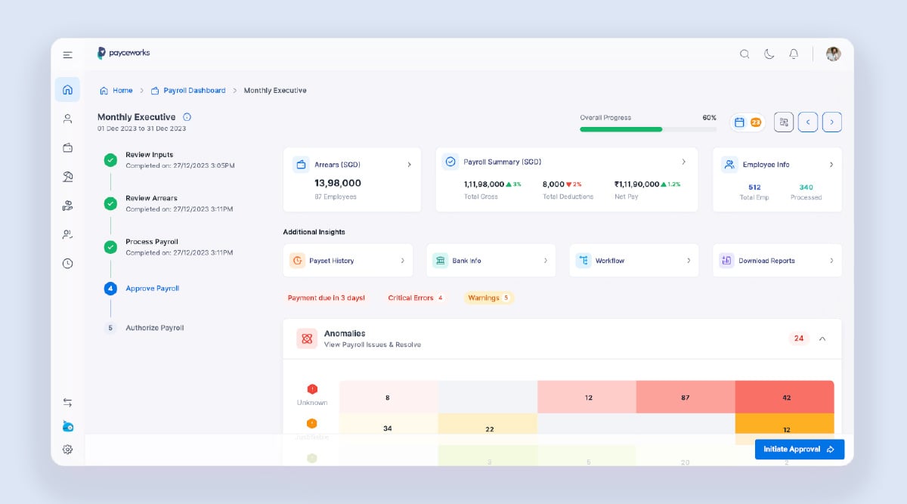This screenshot has width=907, height=504.
Task: Navigate to Payroll Dashboard breadcrumb
Action: (x=193, y=90)
